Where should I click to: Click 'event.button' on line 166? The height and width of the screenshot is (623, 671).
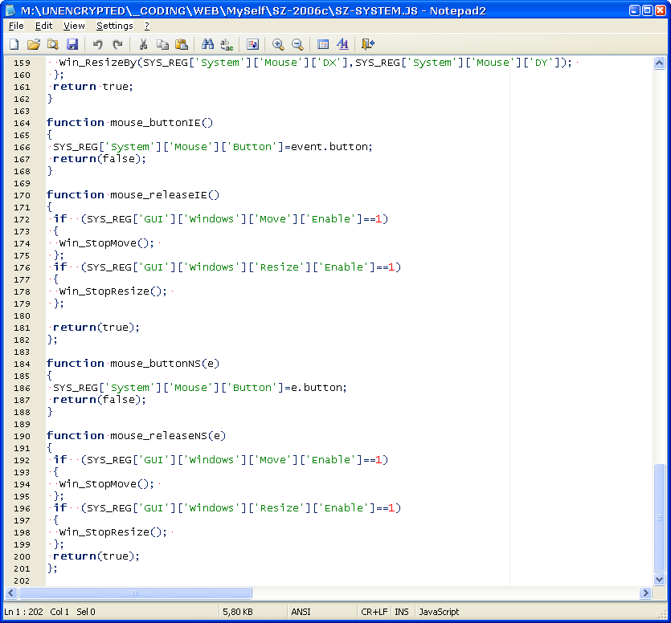329,147
